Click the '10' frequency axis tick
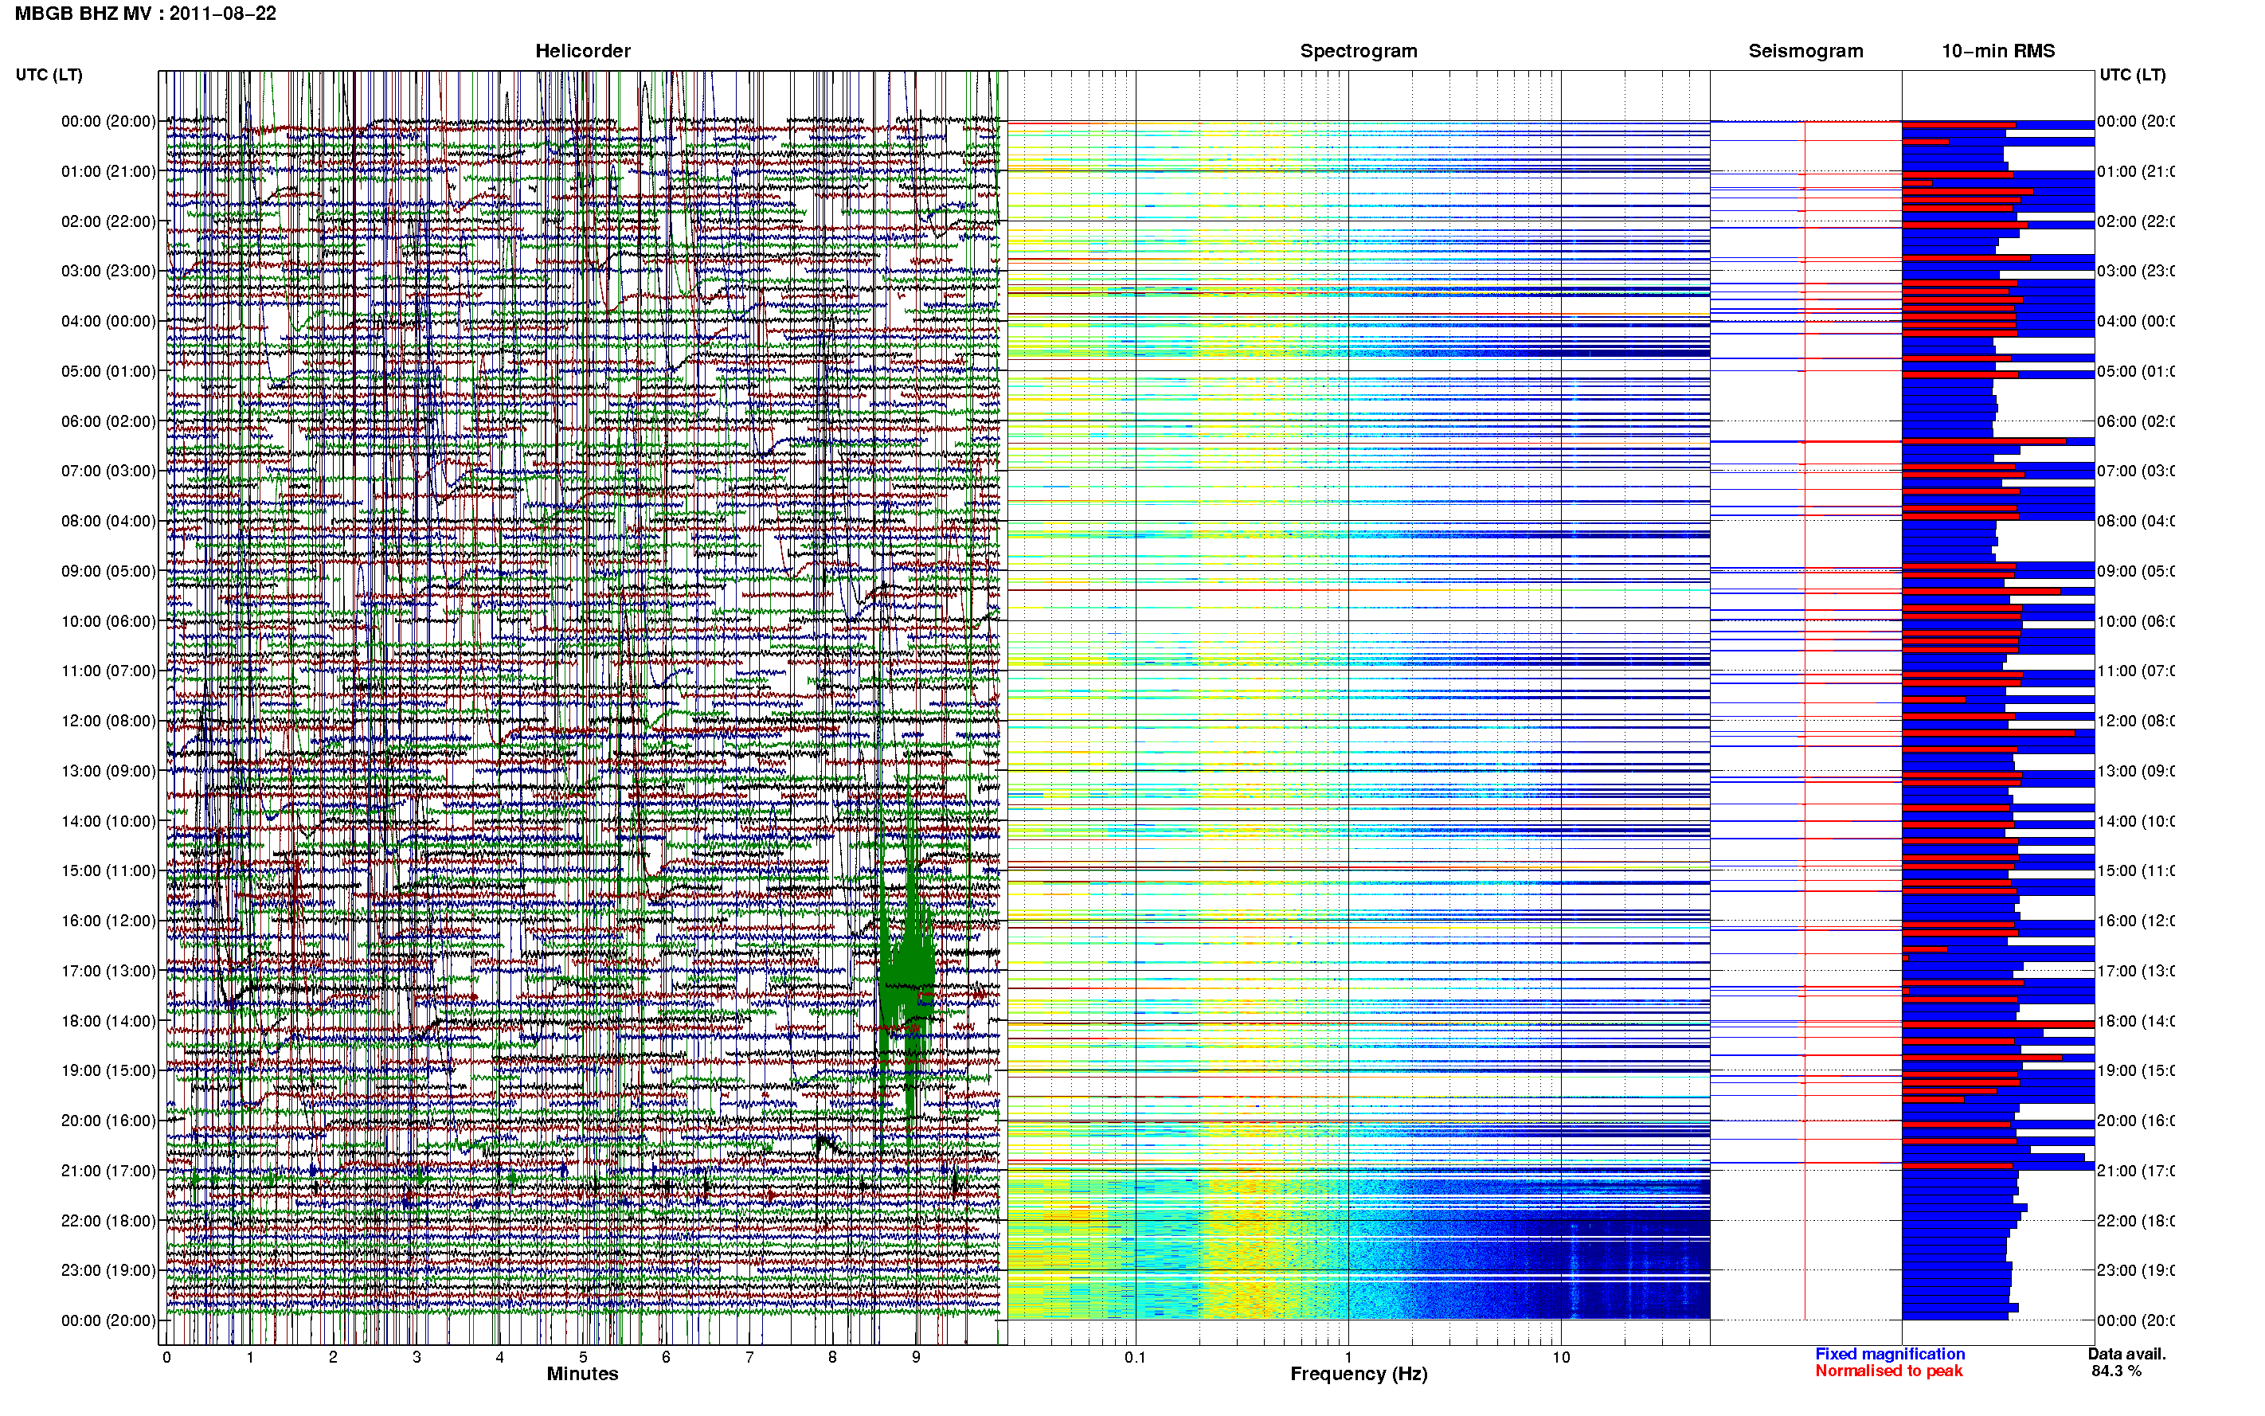Image resolution: width=2265 pixels, height=1416 pixels. click(x=1561, y=1357)
